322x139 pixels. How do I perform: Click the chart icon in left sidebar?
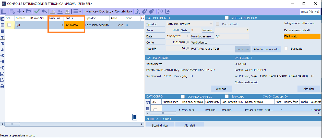point(2,74)
